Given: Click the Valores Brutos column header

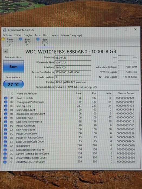Looking at the screenshot, I should [126, 93].
